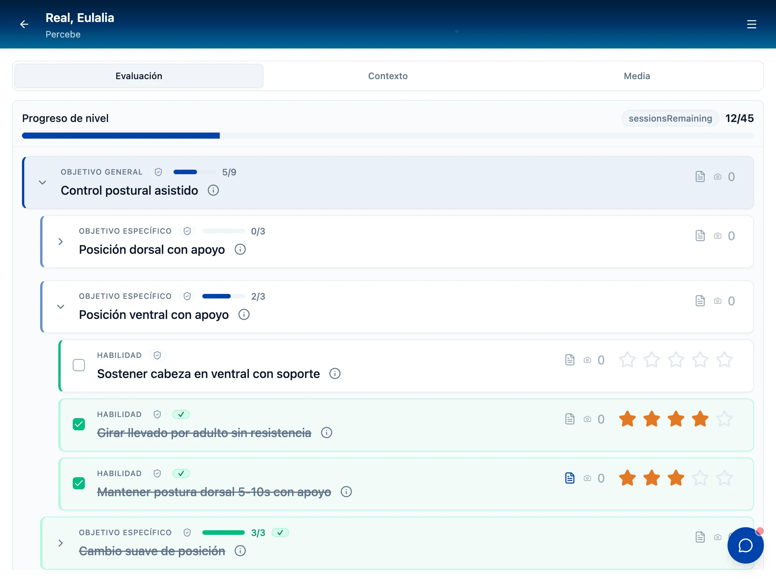Show info for Posición ventral con apoyo
This screenshot has height=581, width=776.
point(244,314)
